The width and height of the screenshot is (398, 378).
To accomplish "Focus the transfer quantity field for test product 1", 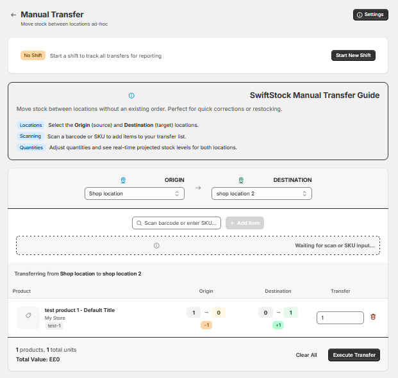I will click(x=340, y=318).
